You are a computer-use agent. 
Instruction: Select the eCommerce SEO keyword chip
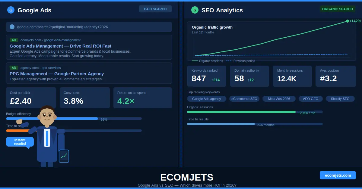(244, 99)
